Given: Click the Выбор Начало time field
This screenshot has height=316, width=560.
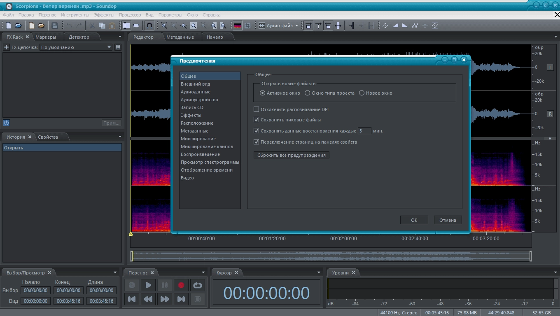Looking at the screenshot, I should click(x=36, y=290).
